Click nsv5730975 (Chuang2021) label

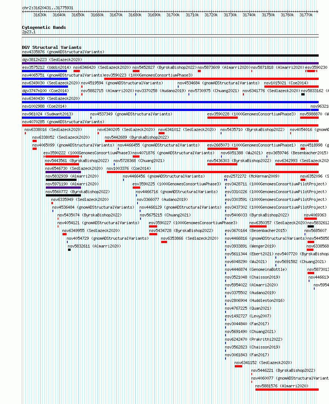tap(214, 91)
